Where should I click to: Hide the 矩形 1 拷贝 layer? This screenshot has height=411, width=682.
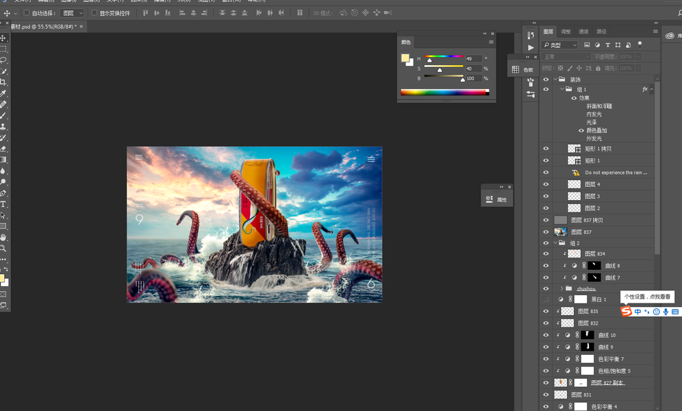pyautogui.click(x=546, y=149)
